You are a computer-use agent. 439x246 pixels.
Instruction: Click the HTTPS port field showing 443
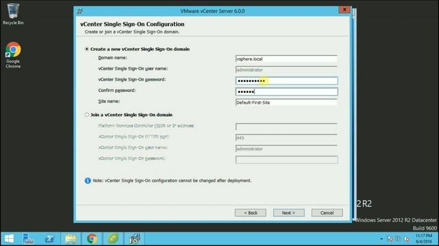(287, 137)
